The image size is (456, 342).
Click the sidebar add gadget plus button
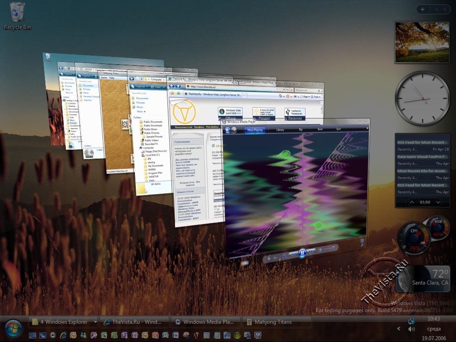point(423,9)
